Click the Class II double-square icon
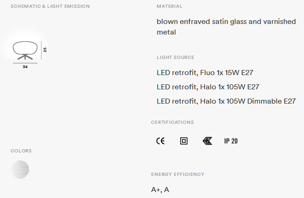 click(x=184, y=141)
